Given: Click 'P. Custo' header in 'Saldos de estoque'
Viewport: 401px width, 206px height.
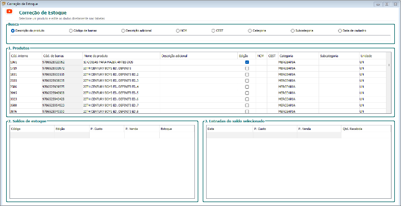Looking at the screenshot, I should (x=107, y=129).
